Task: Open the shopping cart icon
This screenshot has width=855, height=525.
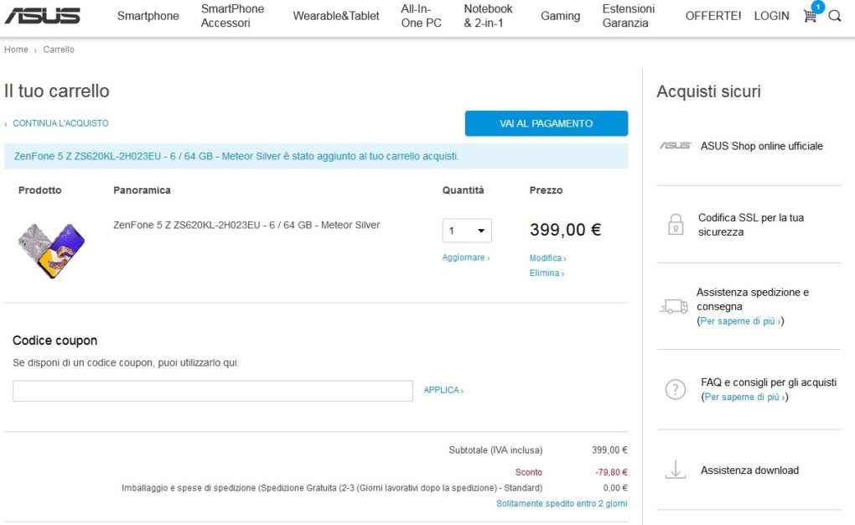Action: coord(810,16)
